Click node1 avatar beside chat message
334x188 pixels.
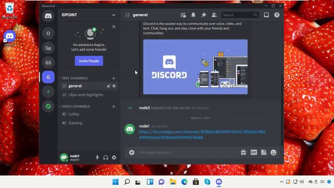tap(130, 129)
